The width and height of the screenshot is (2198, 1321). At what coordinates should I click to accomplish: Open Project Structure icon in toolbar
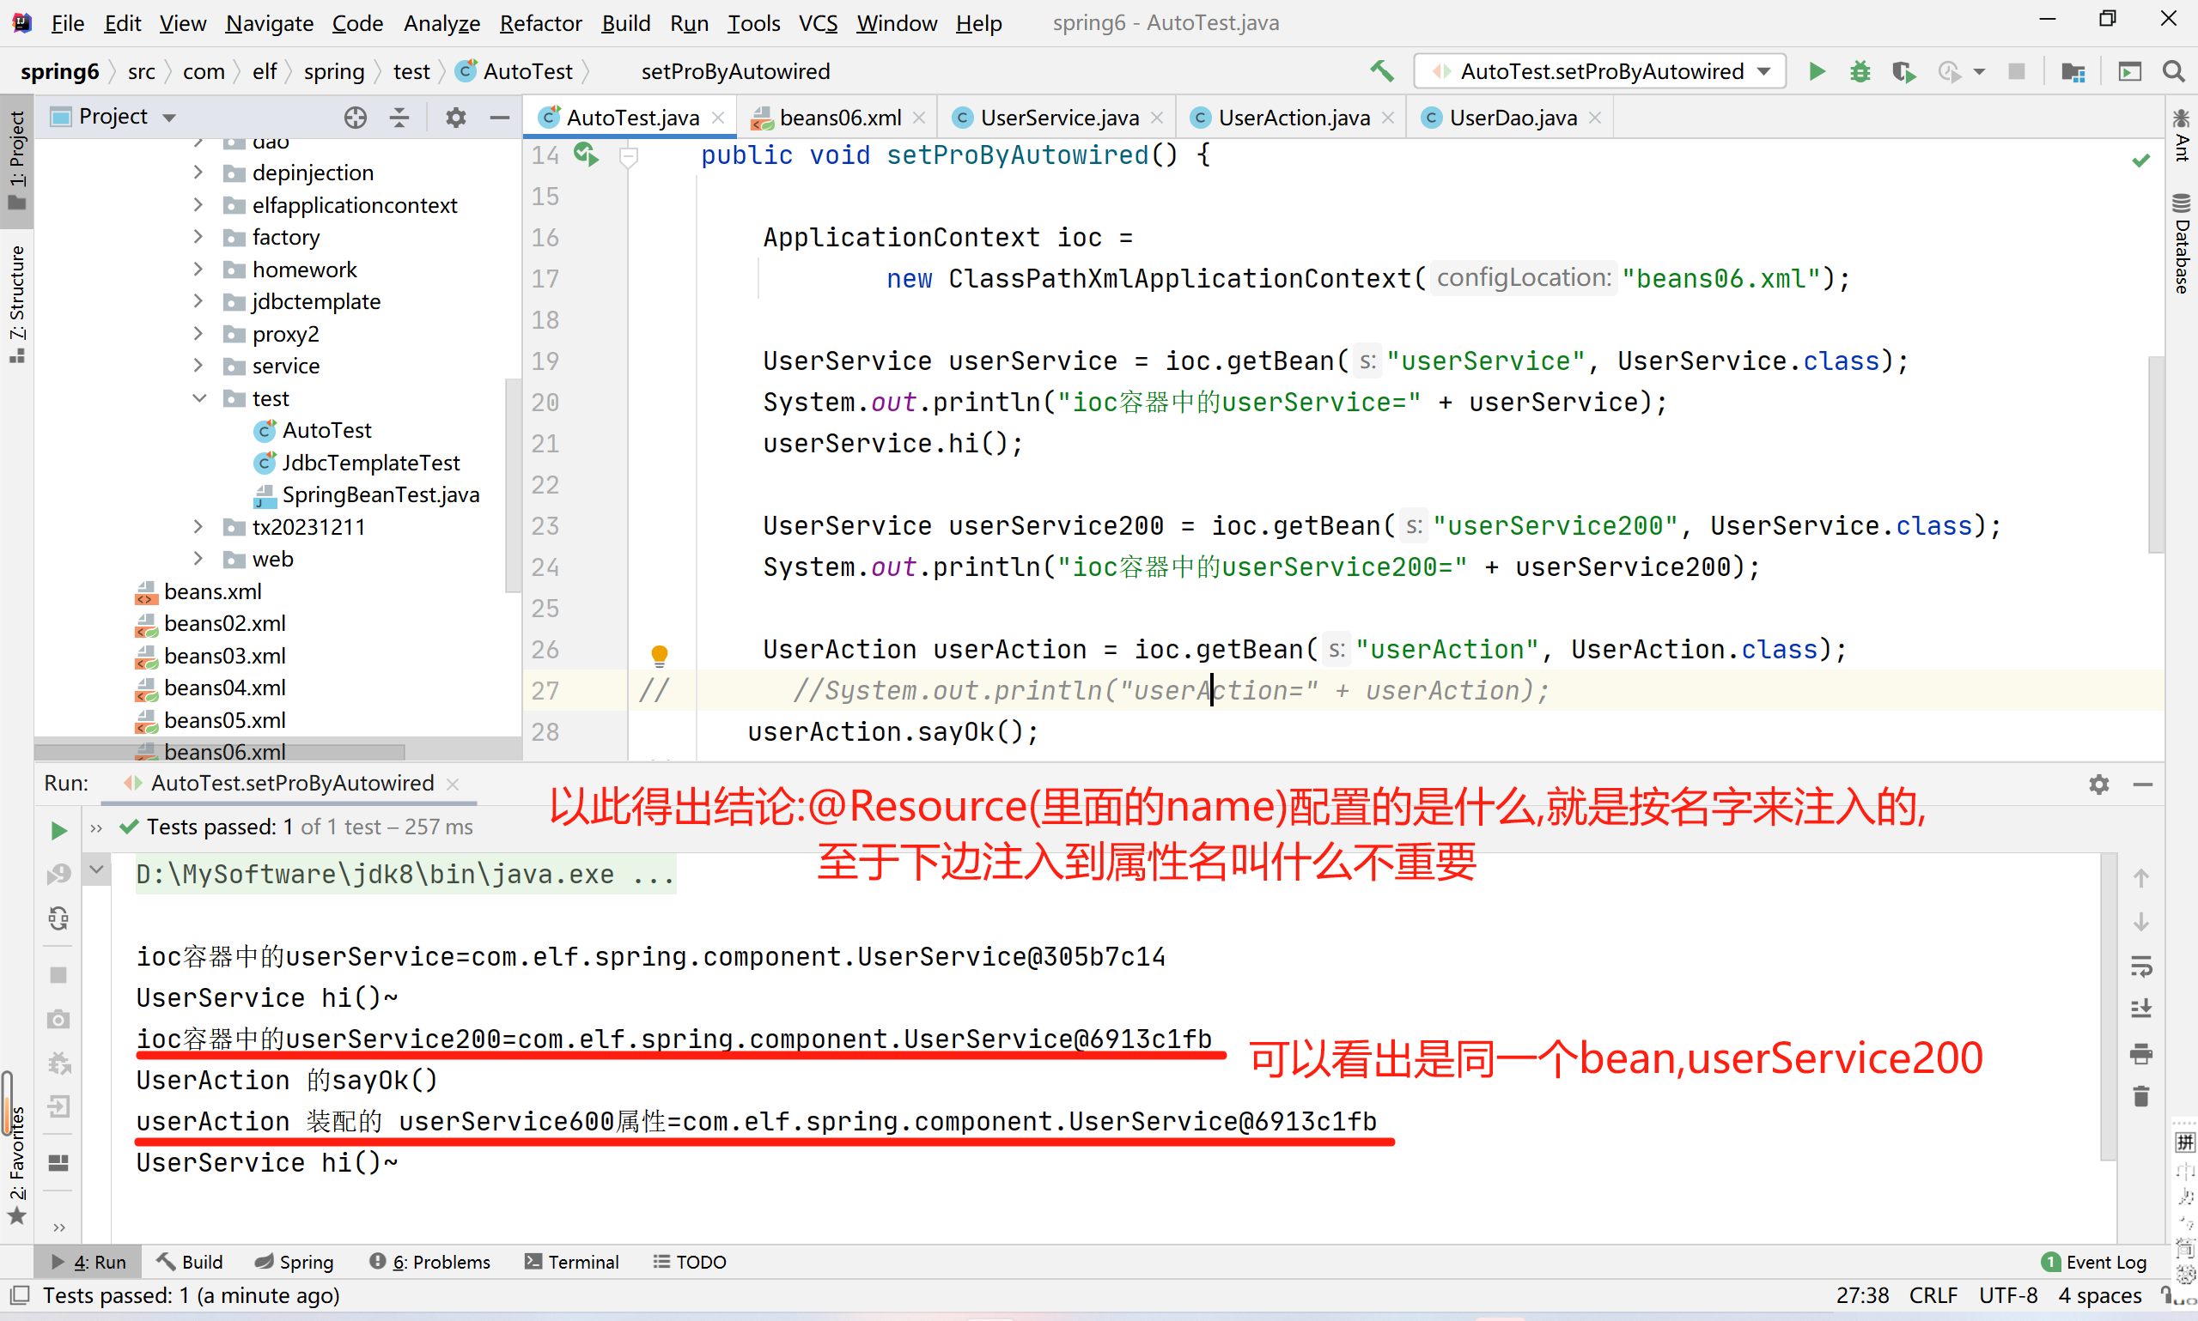point(2073,71)
